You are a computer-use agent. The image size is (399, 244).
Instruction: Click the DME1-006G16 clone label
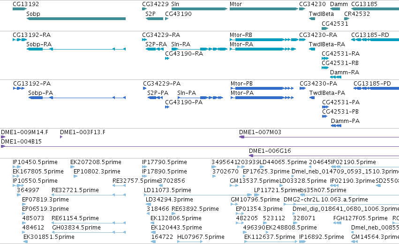tap(270, 151)
